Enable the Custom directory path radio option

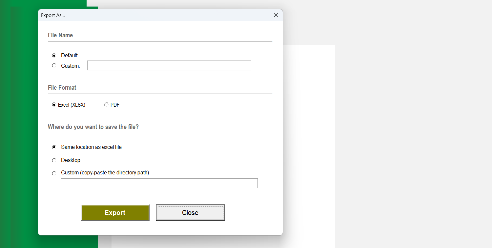tap(54, 173)
